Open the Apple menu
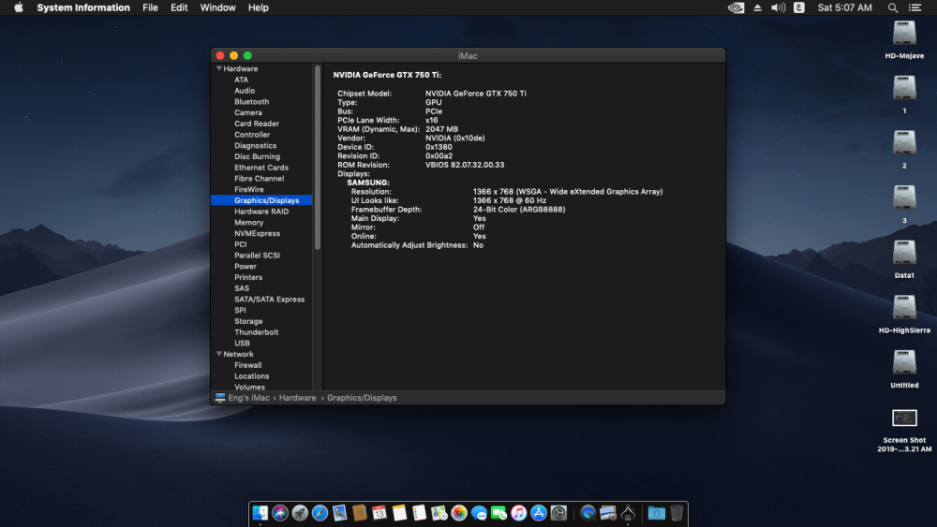The width and height of the screenshot is (937, 527). click(x=19, y=7)
